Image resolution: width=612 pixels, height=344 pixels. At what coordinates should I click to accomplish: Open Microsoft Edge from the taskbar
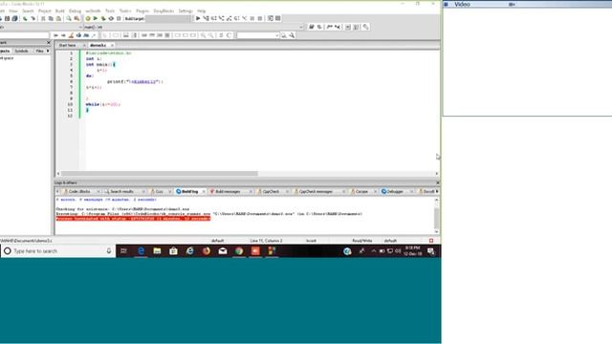pos(141,250)
